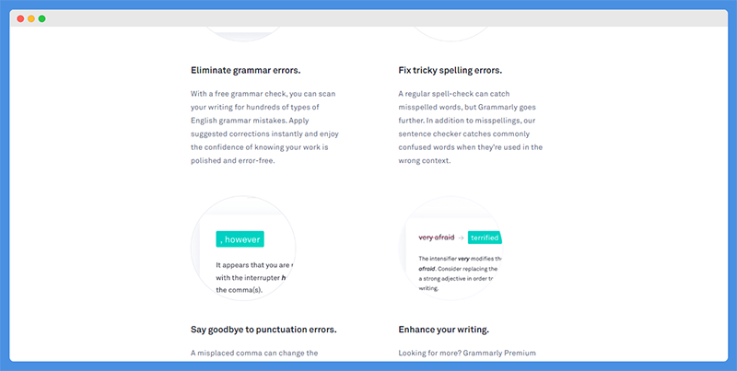737x371 pixels.
Task: Select the struck-through 'very afraid' text
Action: [436, 238]
